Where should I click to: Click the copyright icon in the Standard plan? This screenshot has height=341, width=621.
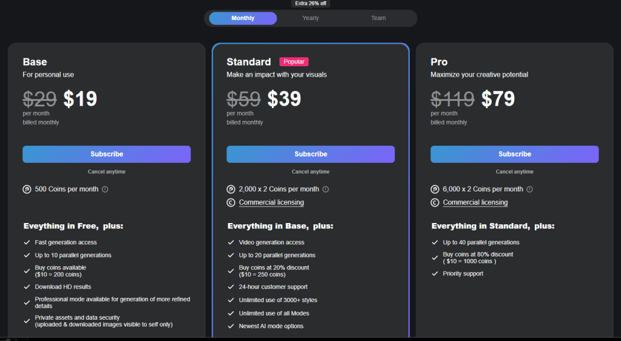231,203
